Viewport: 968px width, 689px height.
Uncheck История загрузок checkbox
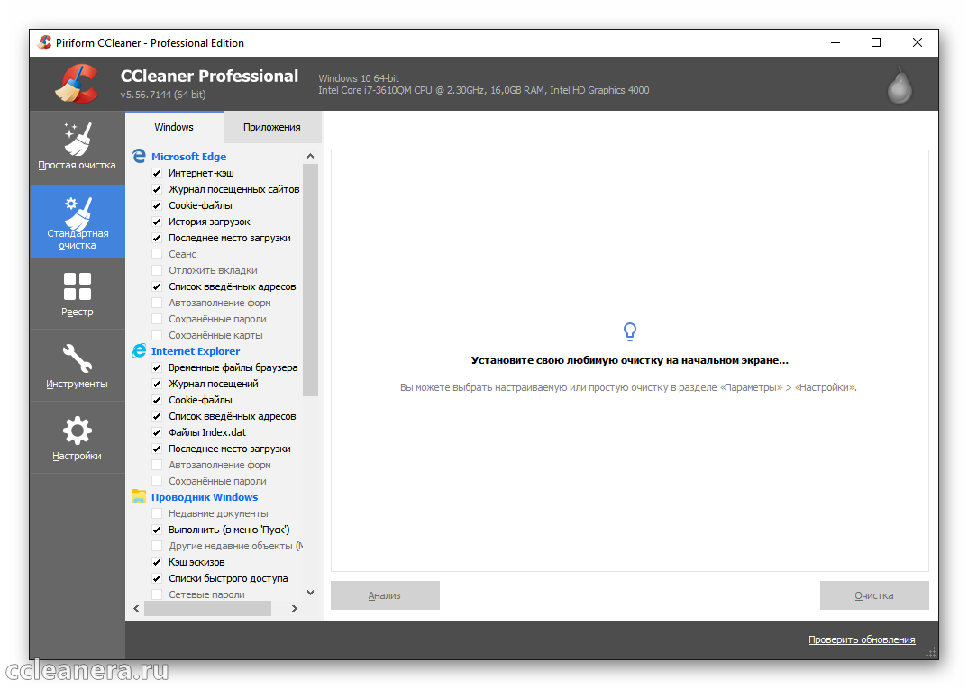(157, 222)
